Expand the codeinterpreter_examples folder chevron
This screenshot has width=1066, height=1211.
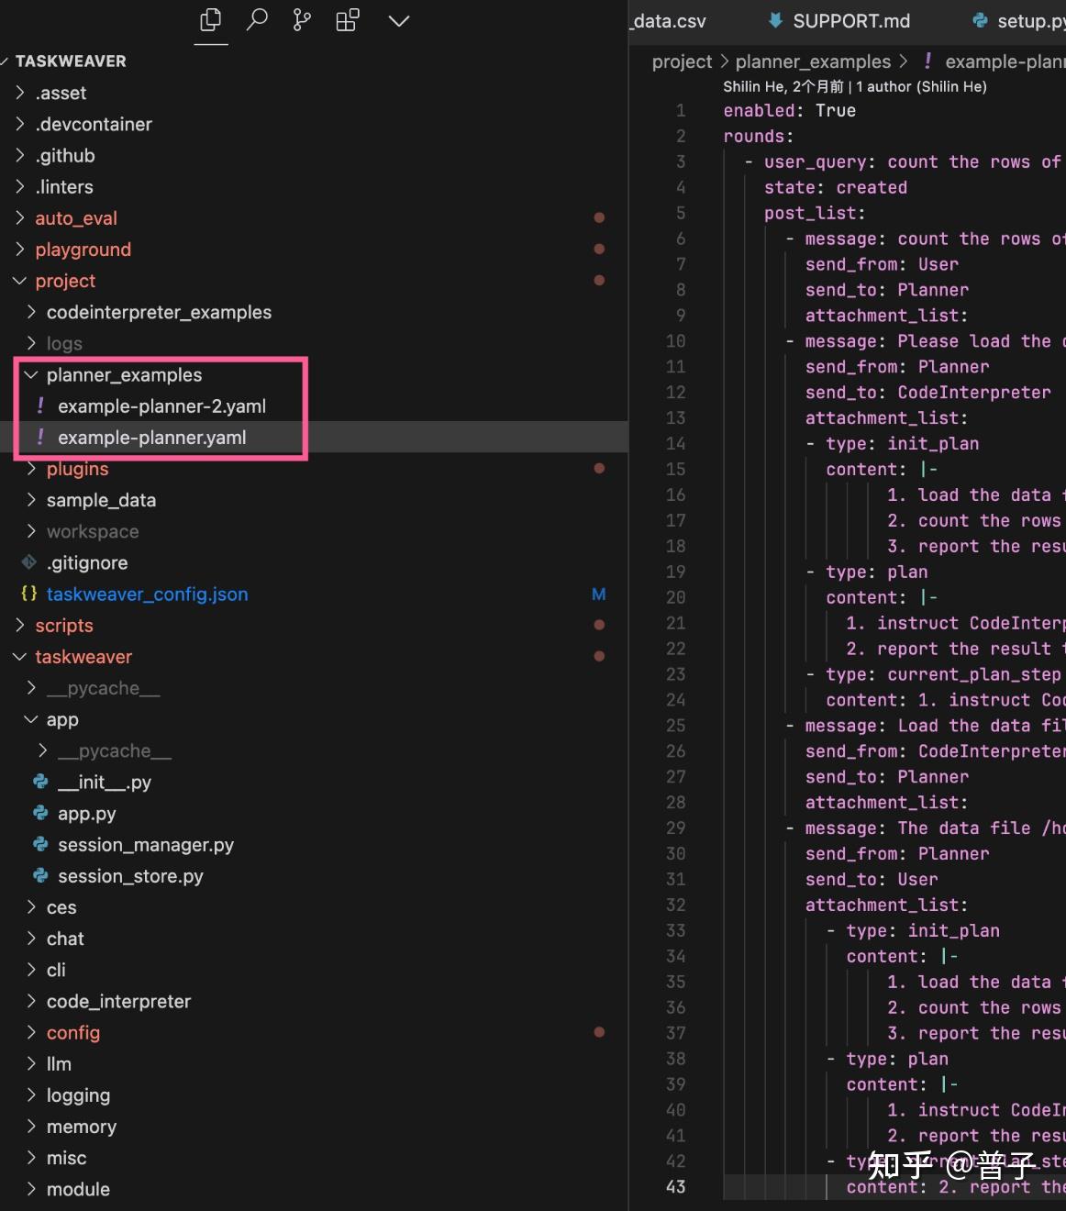click(x=31, y=312)
